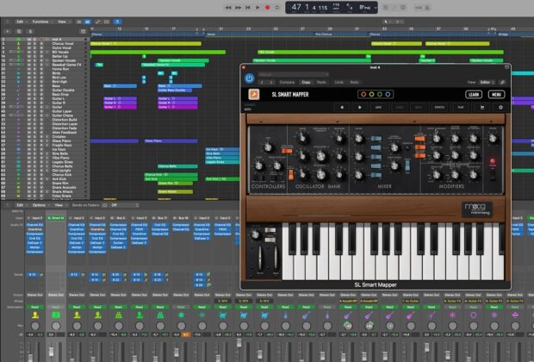
Task: Open the plugin preset name dropdown
Action: point(293,74)
